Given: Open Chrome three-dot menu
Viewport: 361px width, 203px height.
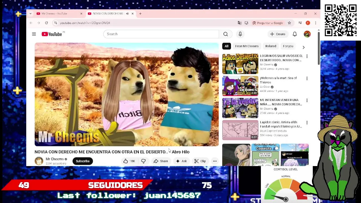Looking at the screenshot, I should pos(316,23).
